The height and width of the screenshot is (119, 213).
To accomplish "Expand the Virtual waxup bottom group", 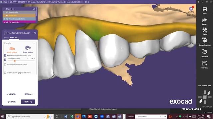I will tap(4, 19).
